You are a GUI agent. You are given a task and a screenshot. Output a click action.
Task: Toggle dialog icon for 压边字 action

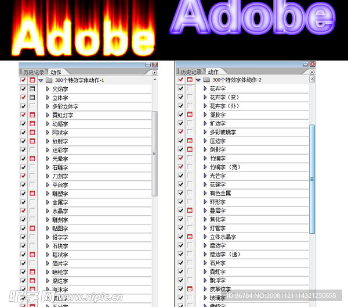(x=190, y=141)
